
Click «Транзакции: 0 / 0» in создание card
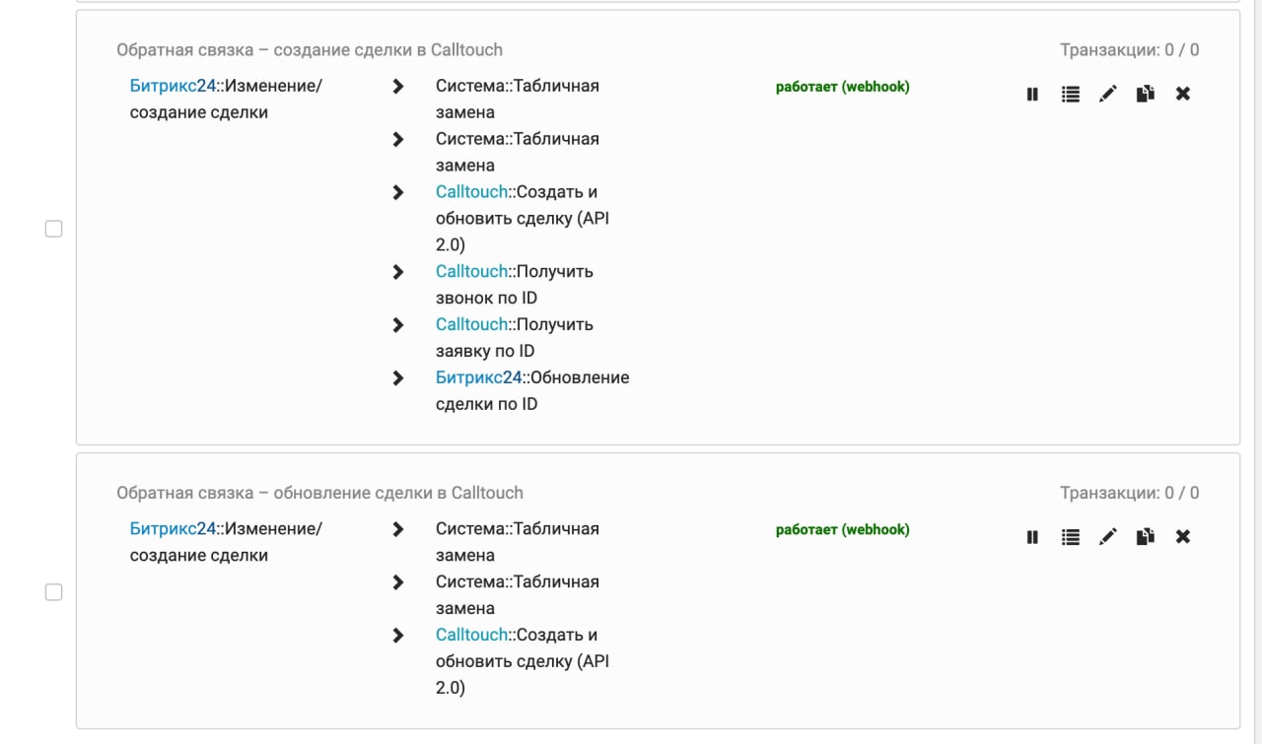(x=1130, y=50)
